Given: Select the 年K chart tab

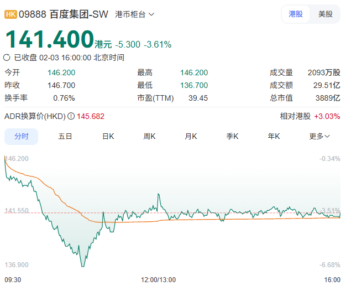Looking at the screenshot, I should (274, 136).
